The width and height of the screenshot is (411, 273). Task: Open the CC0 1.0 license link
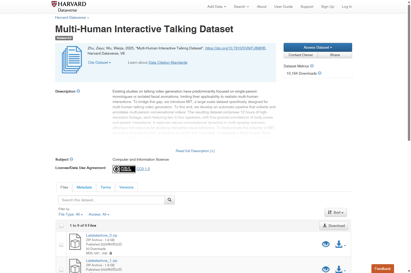(x=143, y=169)
